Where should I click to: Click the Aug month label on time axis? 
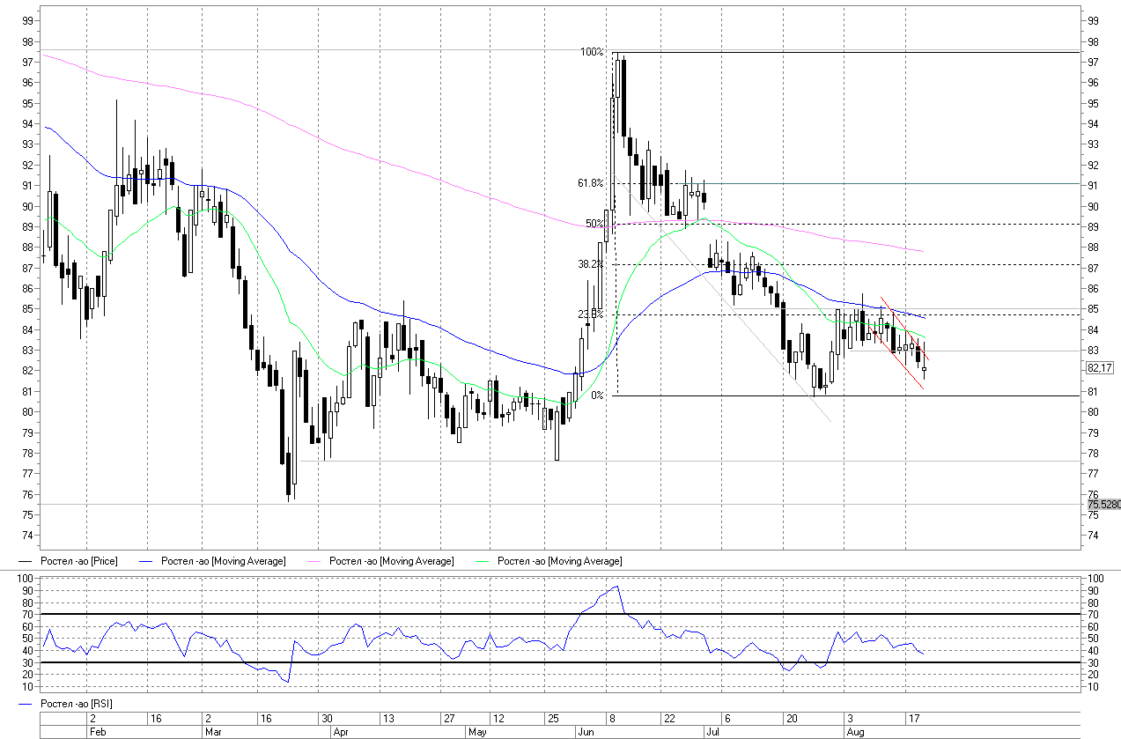pyautogui.click(x=854, y=732)
